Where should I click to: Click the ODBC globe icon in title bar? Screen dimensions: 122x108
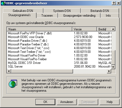(3, 3)
